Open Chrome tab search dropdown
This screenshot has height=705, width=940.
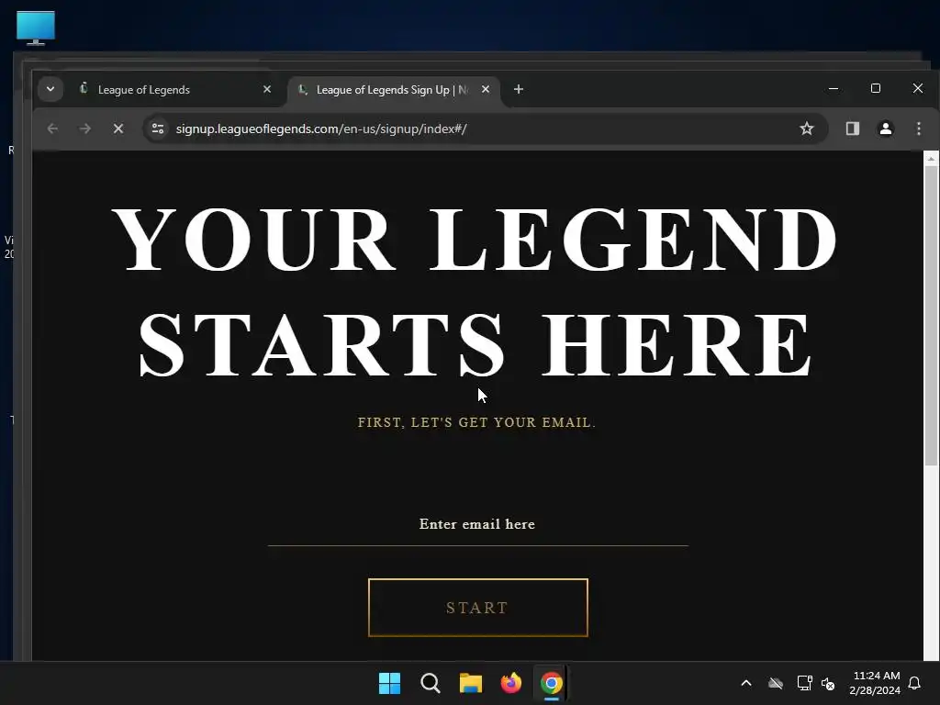pyautogui.click(x=50, y=89)
